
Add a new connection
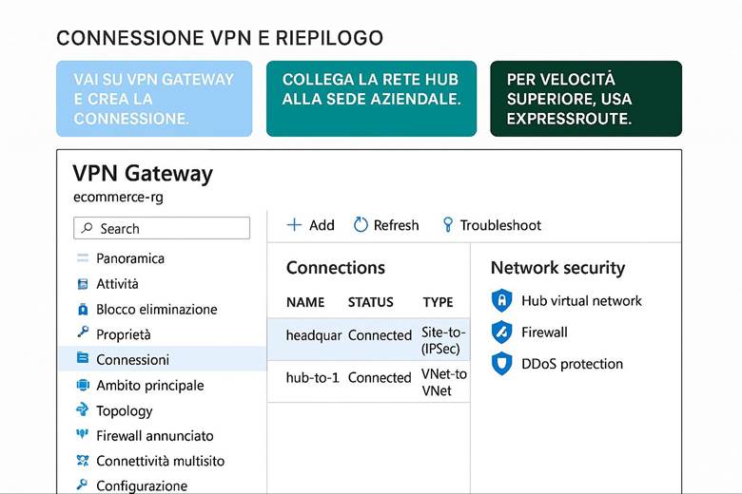[x=311, y=225]
